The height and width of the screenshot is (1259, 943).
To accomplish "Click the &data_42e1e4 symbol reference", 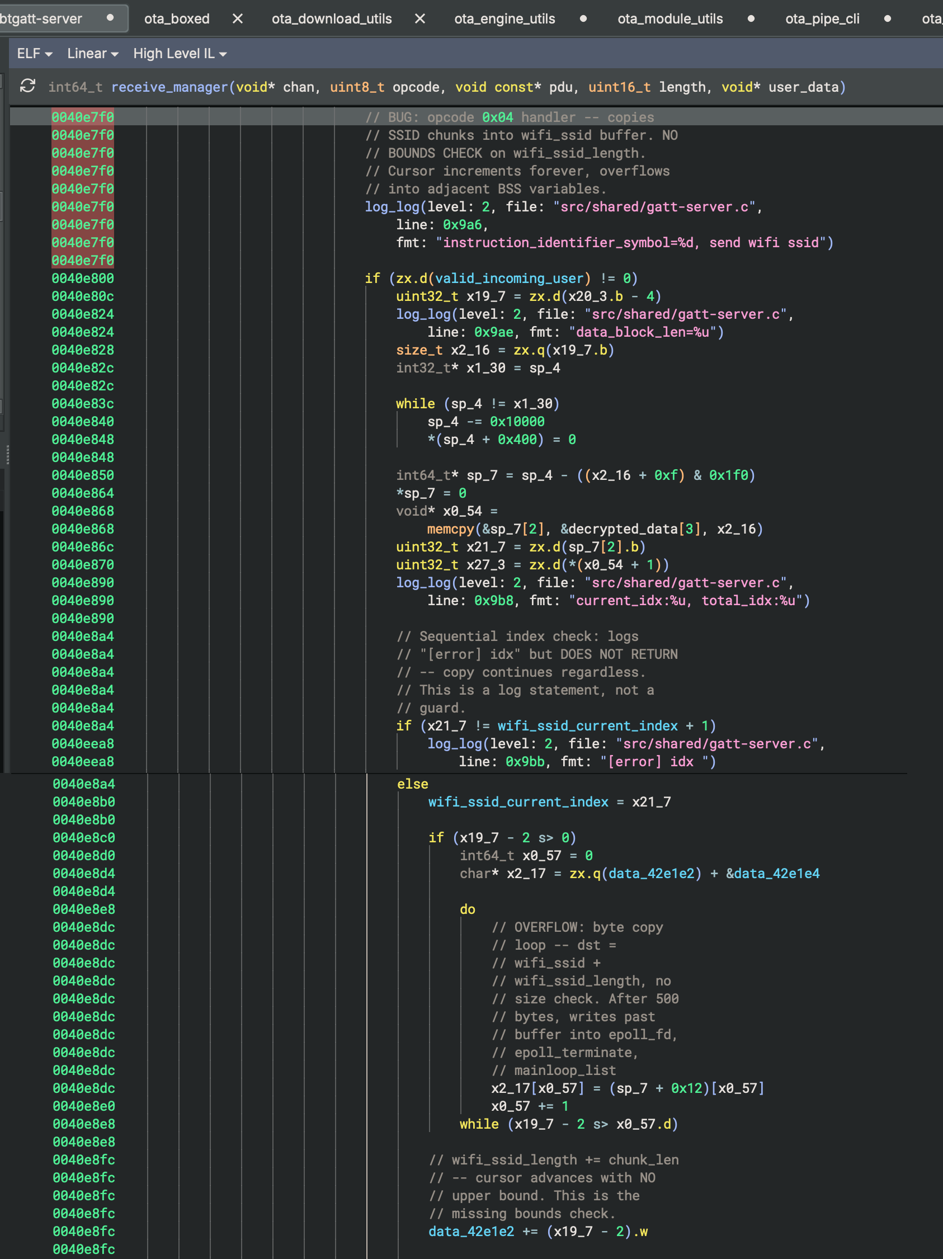I will (x=773, y=873).
